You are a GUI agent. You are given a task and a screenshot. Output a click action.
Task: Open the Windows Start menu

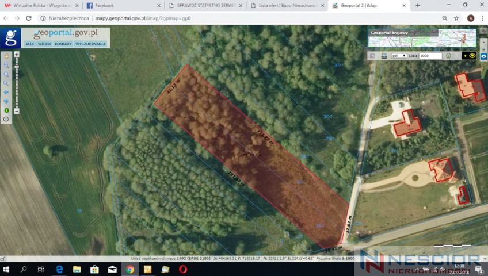tap(6, 269)
